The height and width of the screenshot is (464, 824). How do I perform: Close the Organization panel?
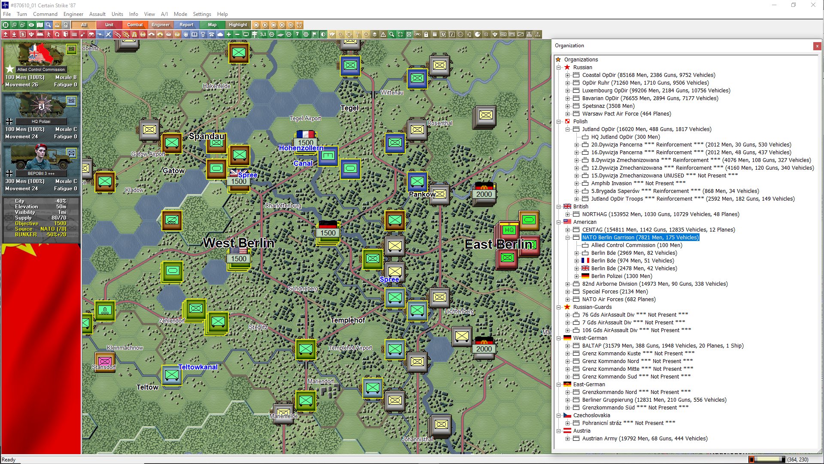(817, 46)
